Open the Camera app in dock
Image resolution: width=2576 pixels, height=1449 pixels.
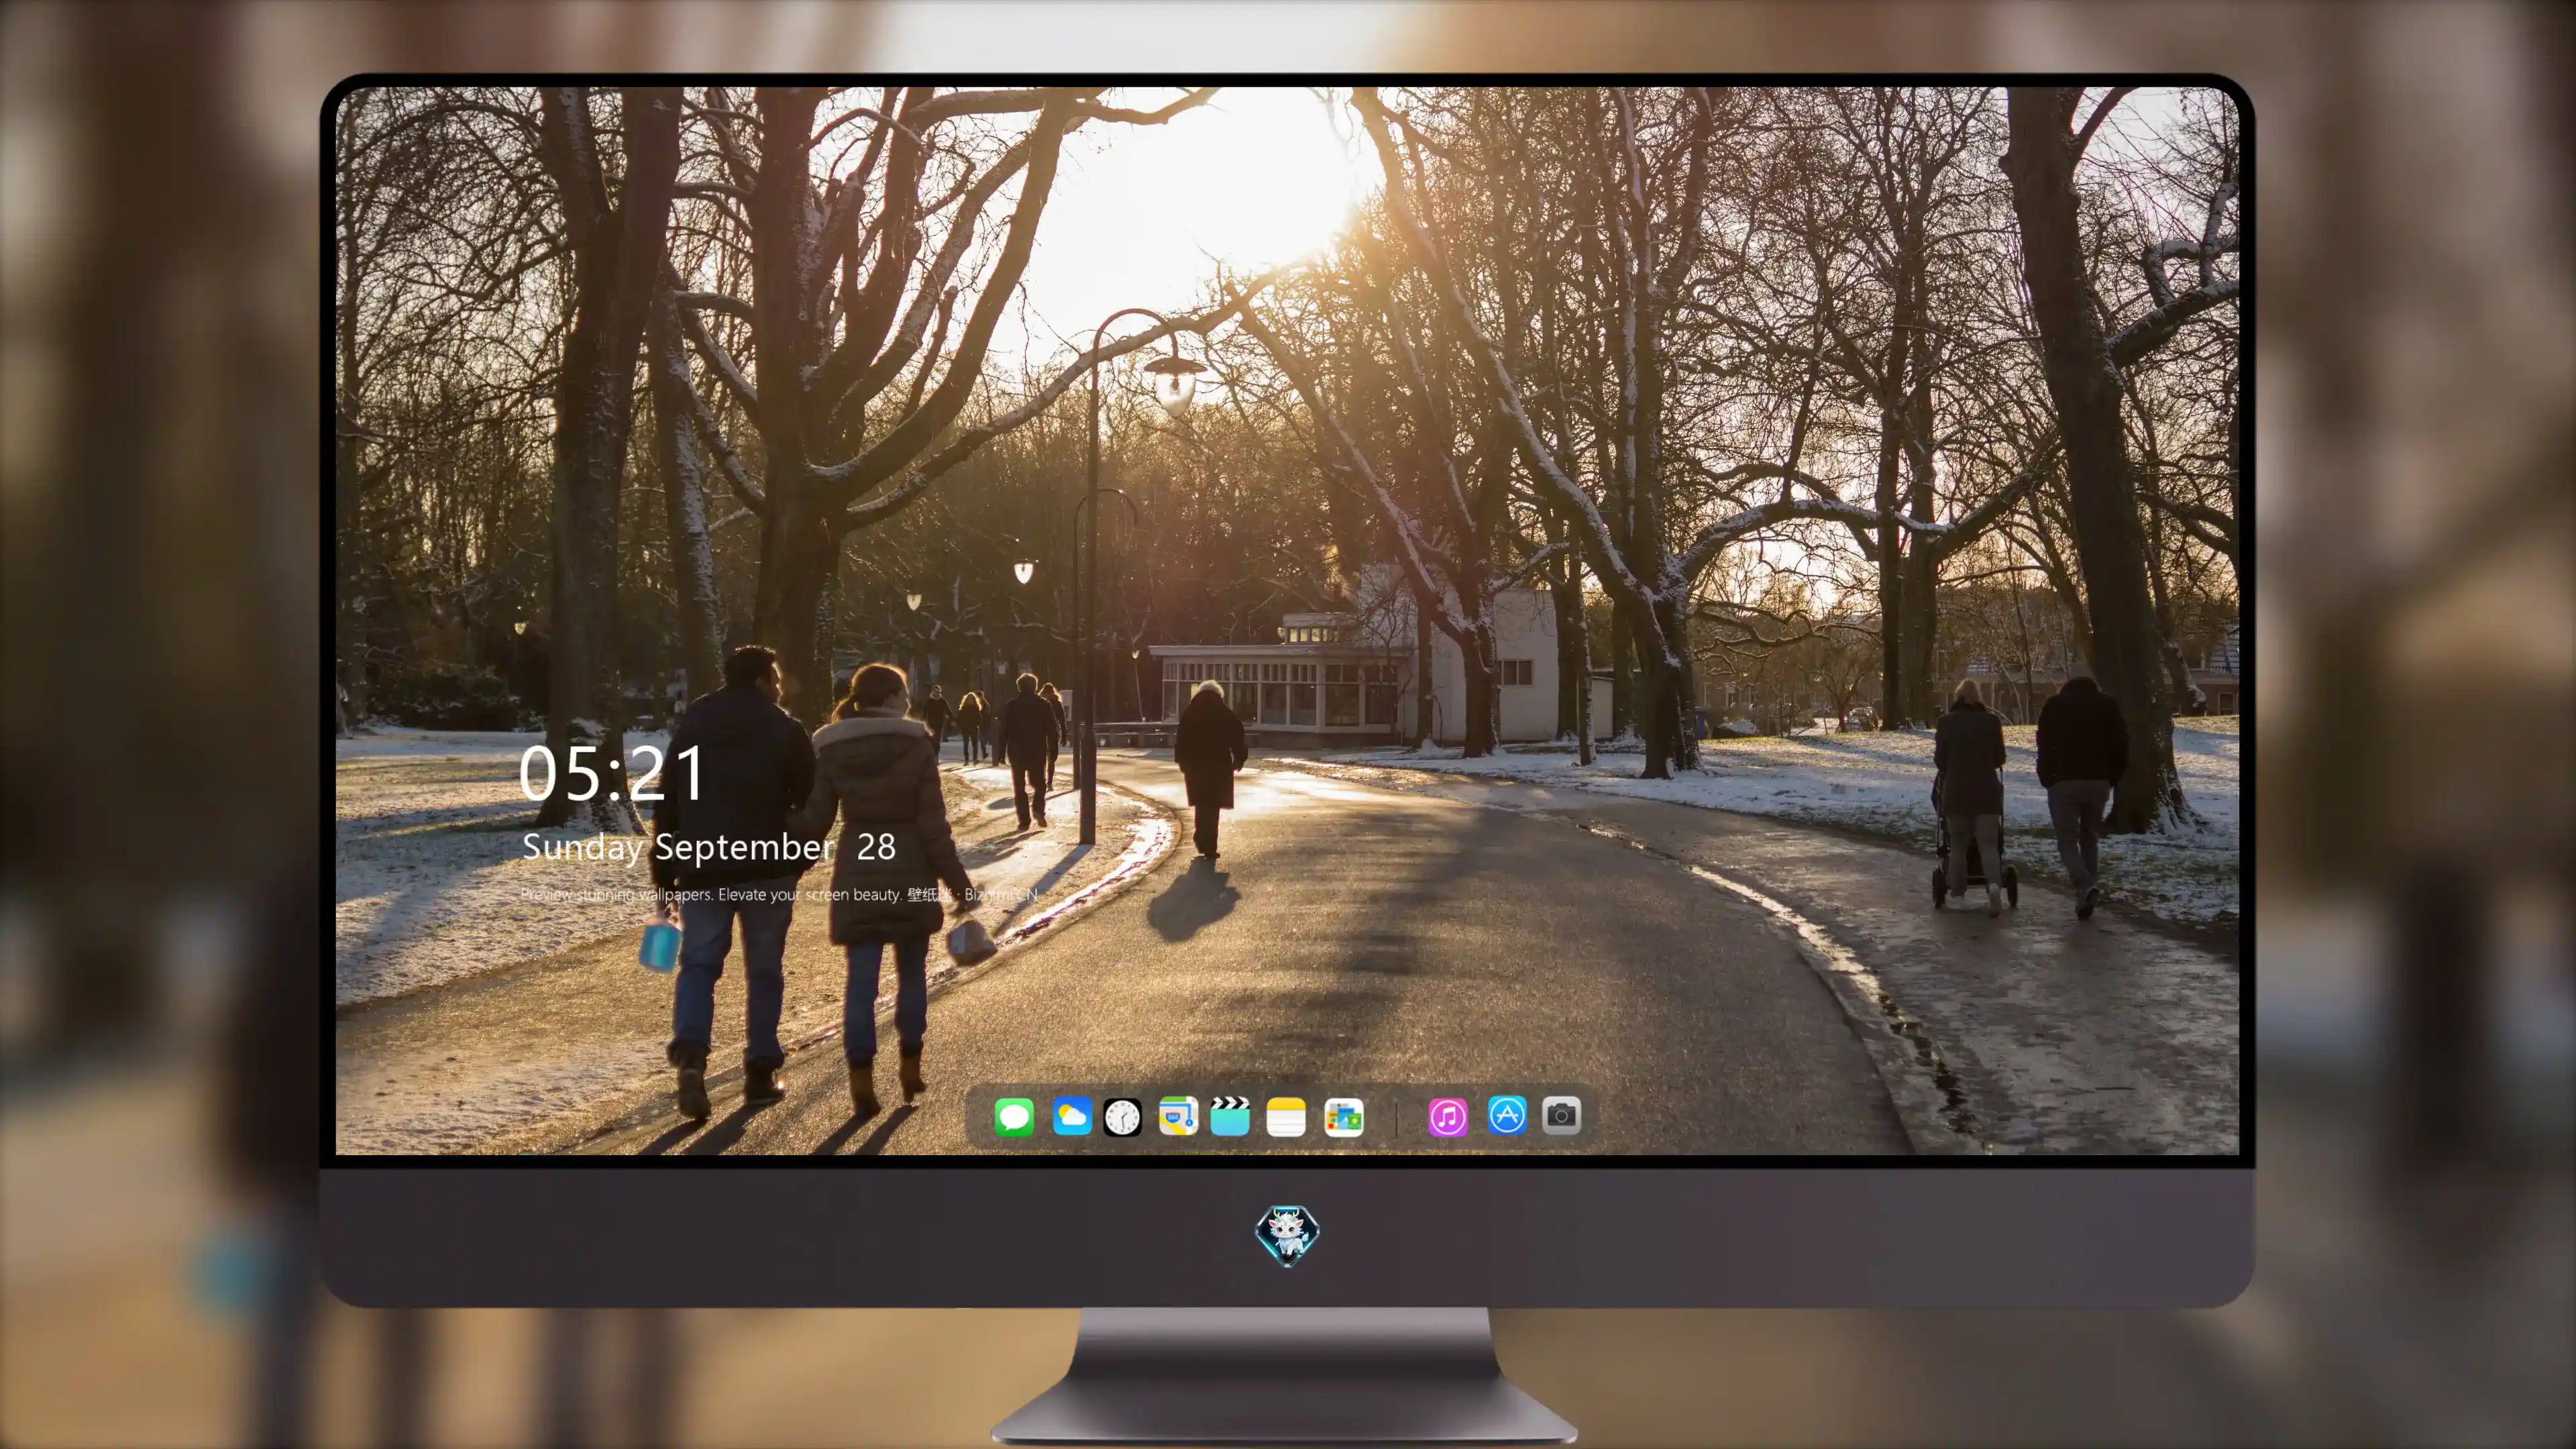click(x=1561, y=1115)
